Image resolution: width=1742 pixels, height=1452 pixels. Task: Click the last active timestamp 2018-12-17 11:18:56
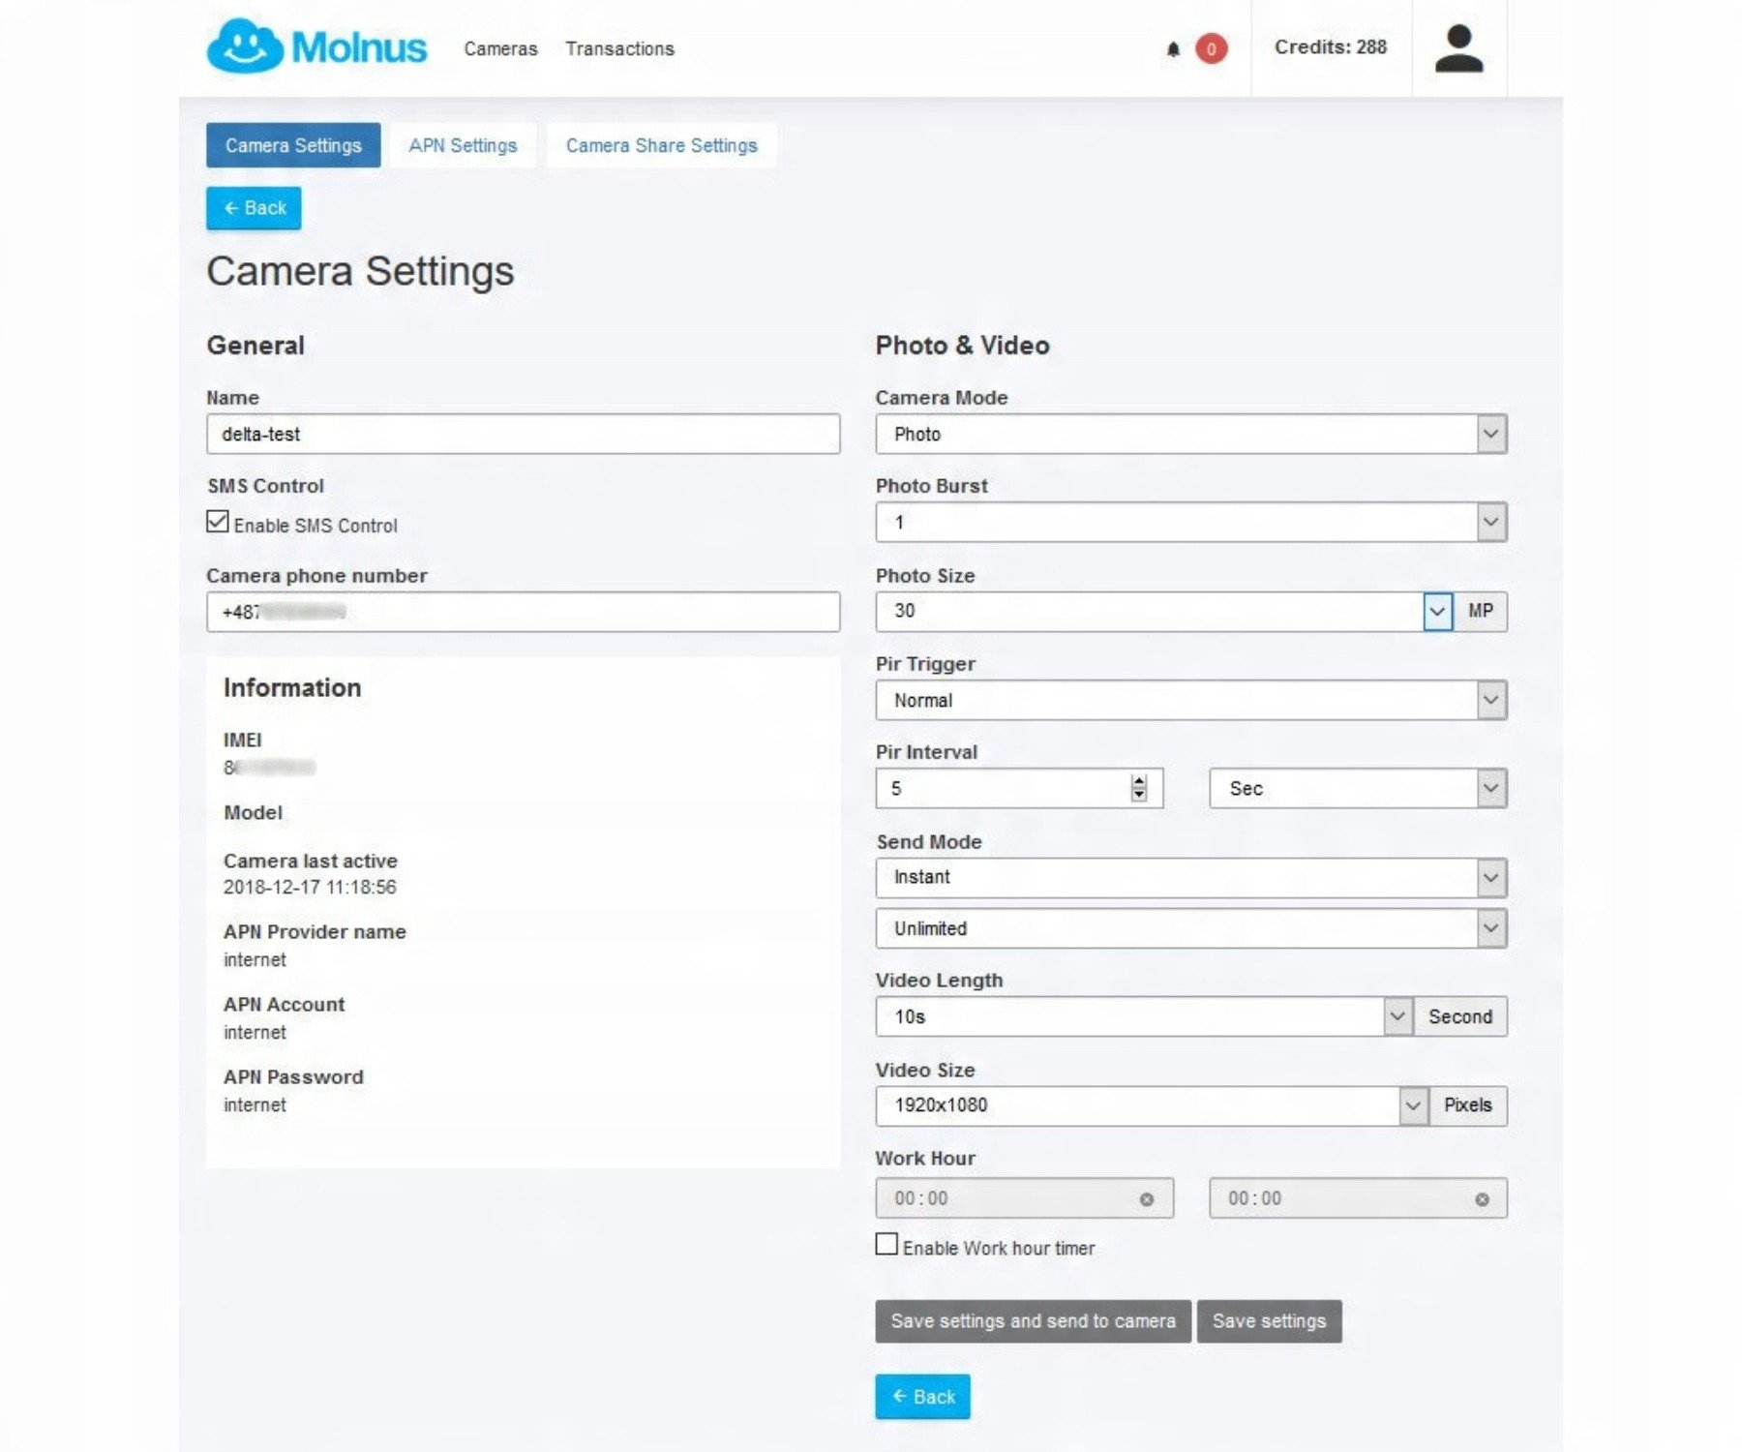coord(310,887)
